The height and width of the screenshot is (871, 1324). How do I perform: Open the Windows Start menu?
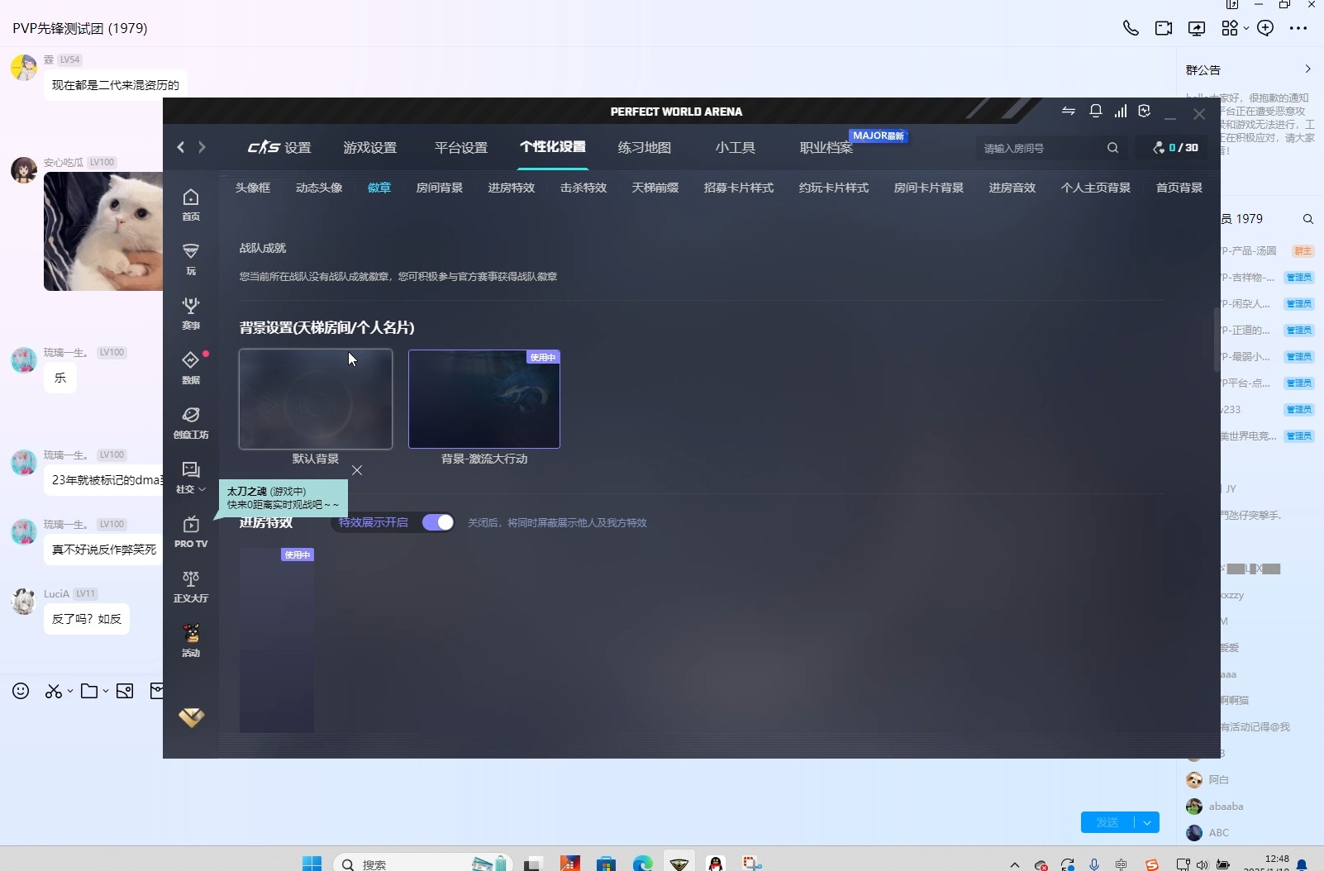(312, 864)
